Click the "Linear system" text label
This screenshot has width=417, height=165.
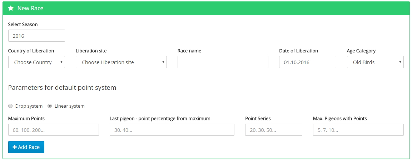click(x=70, y=106)
